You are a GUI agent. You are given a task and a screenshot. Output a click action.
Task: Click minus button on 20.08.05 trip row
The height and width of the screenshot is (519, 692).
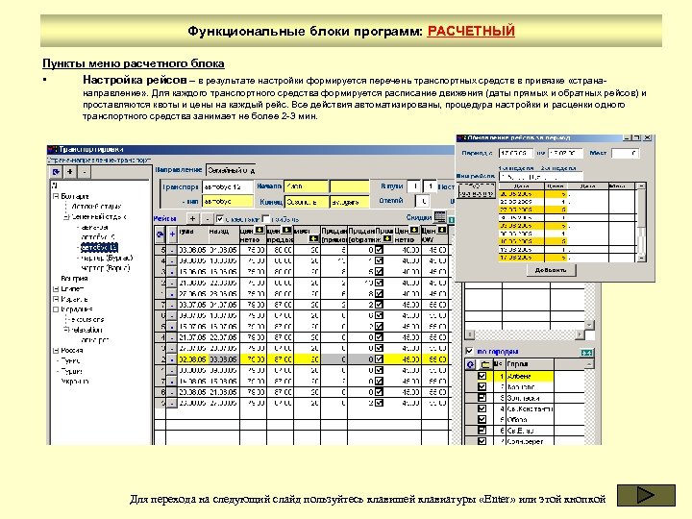[172, 392]
